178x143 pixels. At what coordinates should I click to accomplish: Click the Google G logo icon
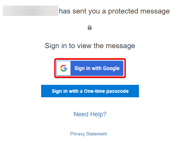[64, 68]
